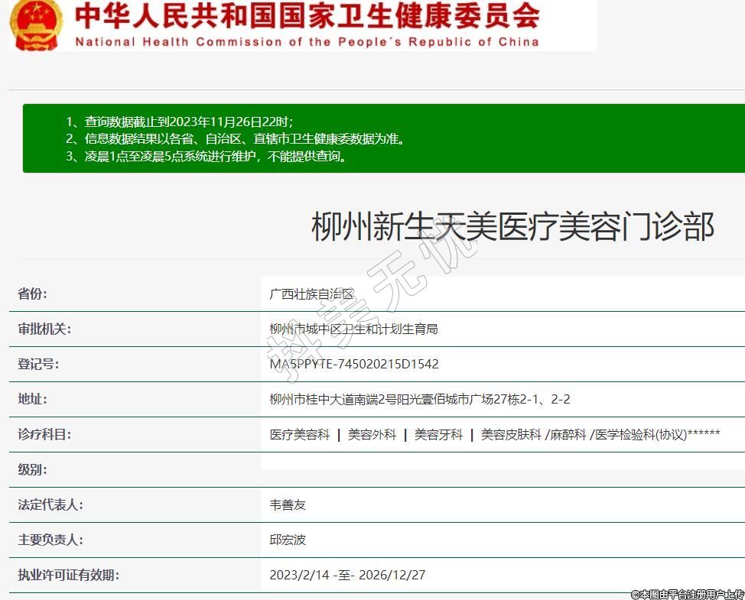Select the registration number MA5PPYTE-745020215D1542
Screen dimensions: 745x600
coord(354,365)
